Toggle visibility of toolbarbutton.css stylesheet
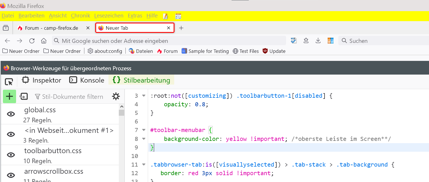 11,155
